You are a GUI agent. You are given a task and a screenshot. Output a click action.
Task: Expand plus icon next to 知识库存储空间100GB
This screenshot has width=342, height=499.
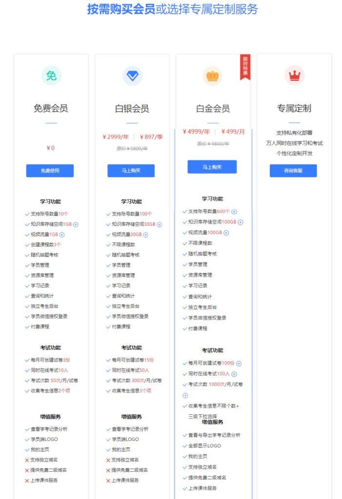click(x=241, y=222)
